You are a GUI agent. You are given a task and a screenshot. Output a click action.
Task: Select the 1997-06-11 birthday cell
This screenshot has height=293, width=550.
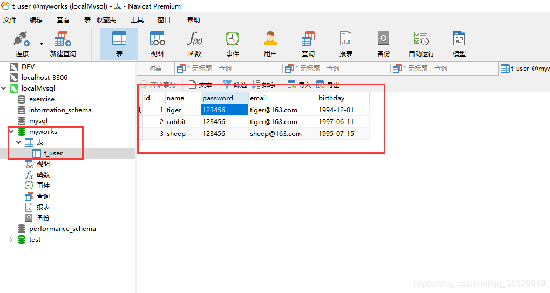343,122
